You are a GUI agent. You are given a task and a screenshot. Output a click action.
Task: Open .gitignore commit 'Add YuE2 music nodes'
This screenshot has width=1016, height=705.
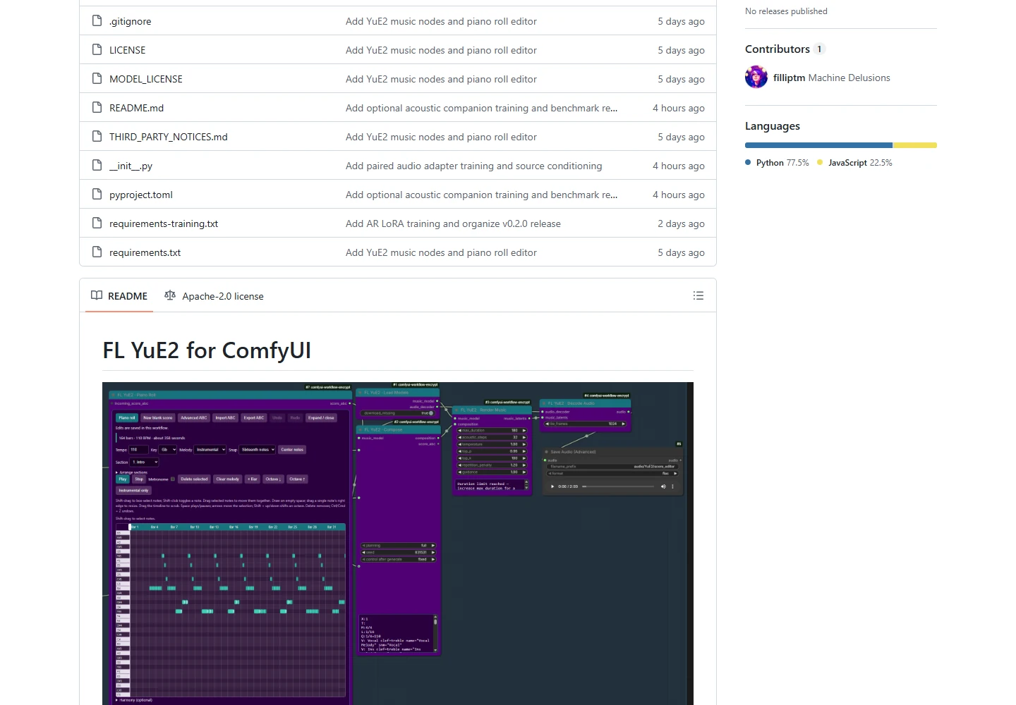(x=441, y=21)
